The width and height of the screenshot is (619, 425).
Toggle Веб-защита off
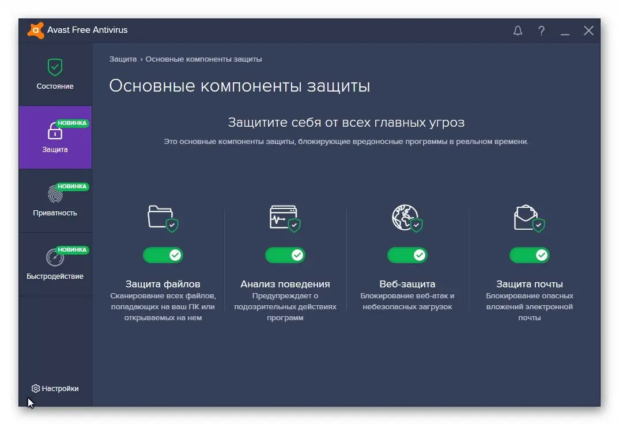(407, 255)
